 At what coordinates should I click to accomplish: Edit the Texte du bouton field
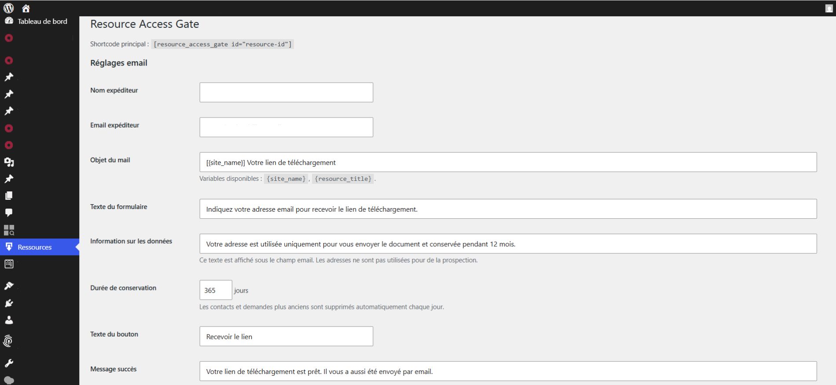pyautogui.click(x=286, y=336)
